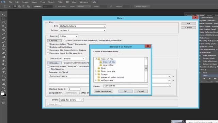Check Override Action "Save As" Commands

tap(48, 67)
